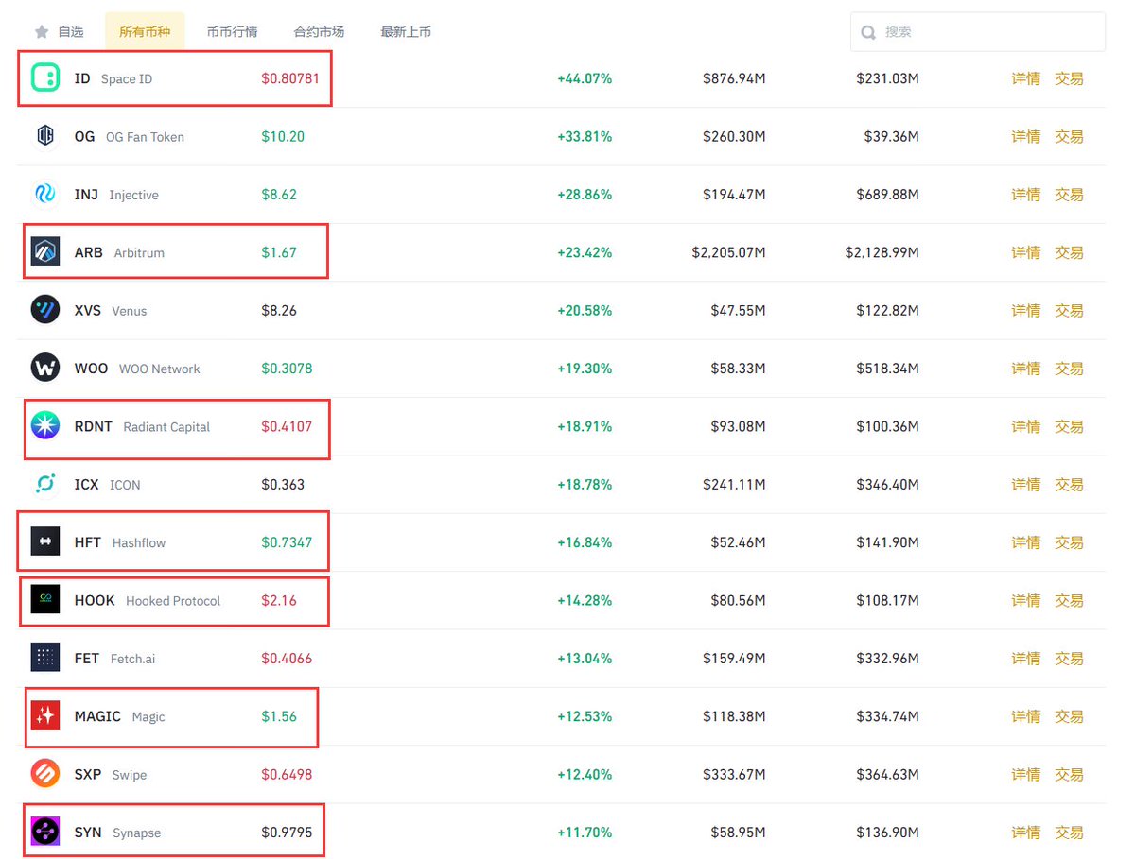Click the Fetch.ai FET logo

(x=45, y=658)
